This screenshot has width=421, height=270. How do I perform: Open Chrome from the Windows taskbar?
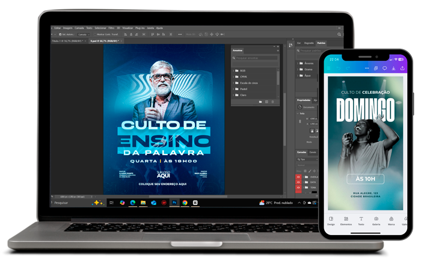tap(185, 203)
